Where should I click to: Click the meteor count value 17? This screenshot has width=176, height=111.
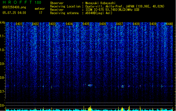(41, 13)
